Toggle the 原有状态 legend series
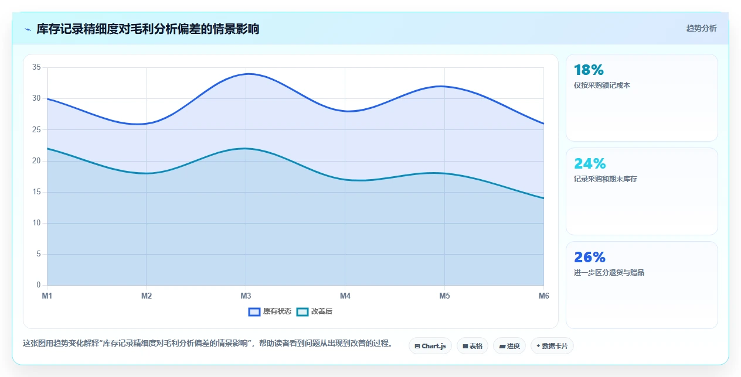The image size is (741, 377). [270, 311]
